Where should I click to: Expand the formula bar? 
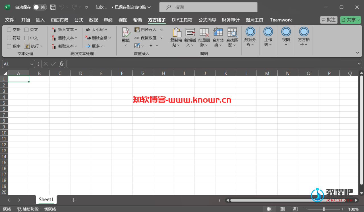[x=359, y=64]
